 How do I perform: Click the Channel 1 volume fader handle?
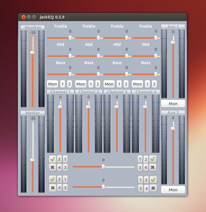pyautogui.click(x=60, y=107)
